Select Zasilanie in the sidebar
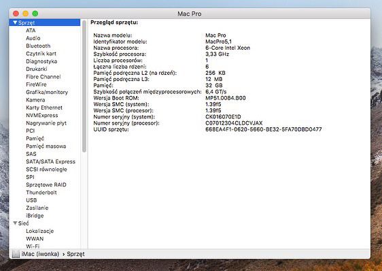 37,208
